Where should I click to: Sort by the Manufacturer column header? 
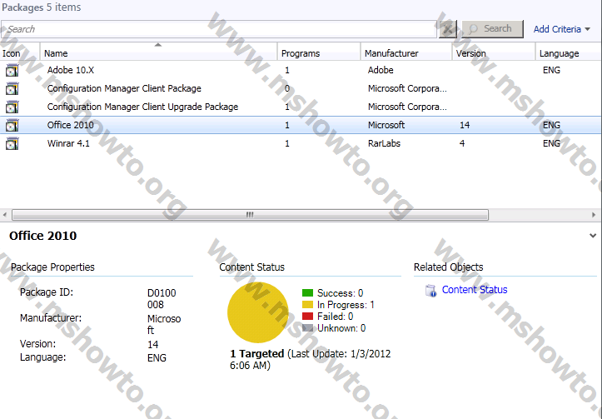point(405,53)
